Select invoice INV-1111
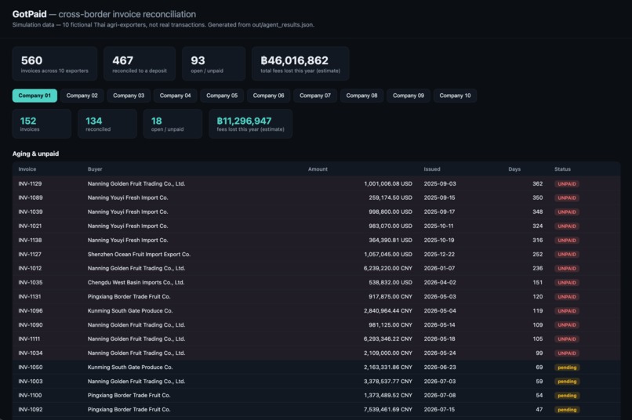Image resolution: width=632 pixels, height=420 pixels. coord(316,339)
